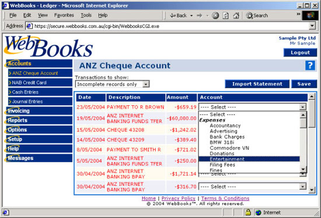Screen dimensions: 321x218
Task: Click the Logout button
Action: 300,52
